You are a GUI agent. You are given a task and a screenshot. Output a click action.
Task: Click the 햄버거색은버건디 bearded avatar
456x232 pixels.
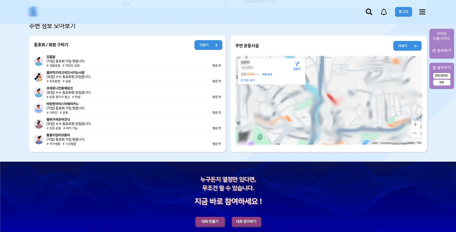[39, 124]
